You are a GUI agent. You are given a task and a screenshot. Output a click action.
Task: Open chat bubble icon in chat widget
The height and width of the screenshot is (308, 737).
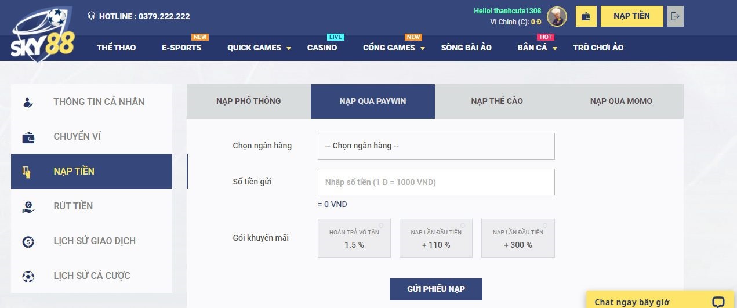718,302
